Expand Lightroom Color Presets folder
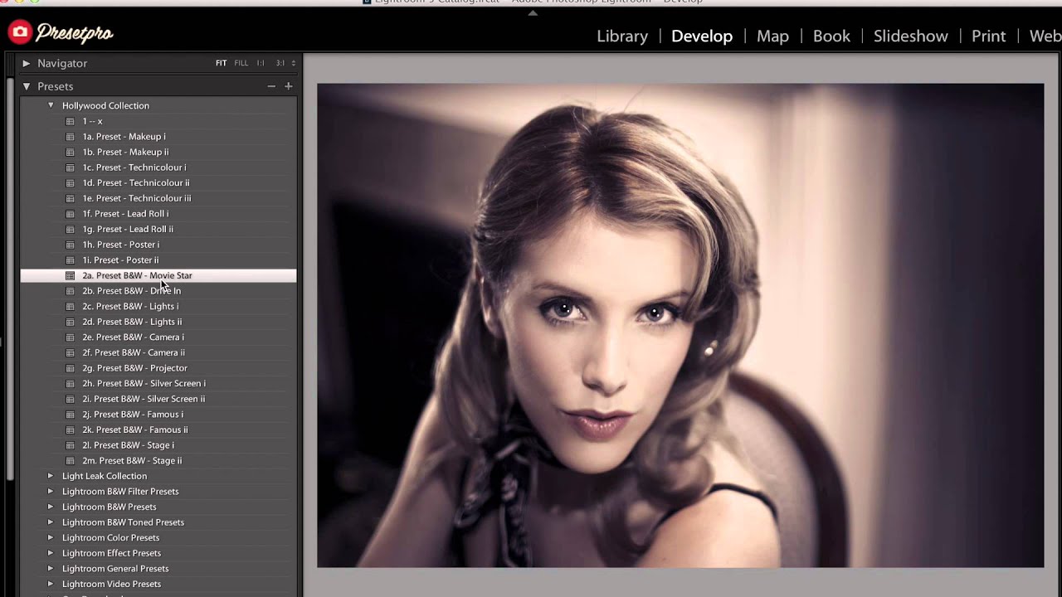This screenshot has height=597, width=1062. click(51, 537)
